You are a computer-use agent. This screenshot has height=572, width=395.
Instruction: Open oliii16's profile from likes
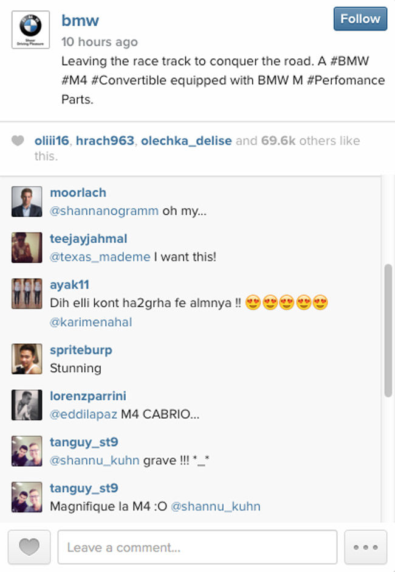coord(52,141)
